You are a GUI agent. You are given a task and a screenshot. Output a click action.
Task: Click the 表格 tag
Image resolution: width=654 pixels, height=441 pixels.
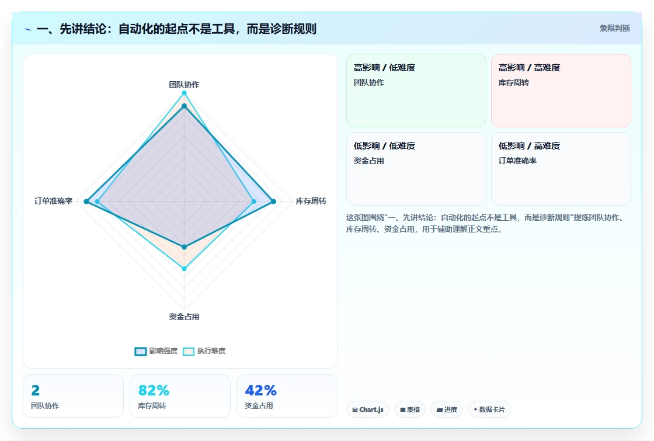(x=409, y=409)
